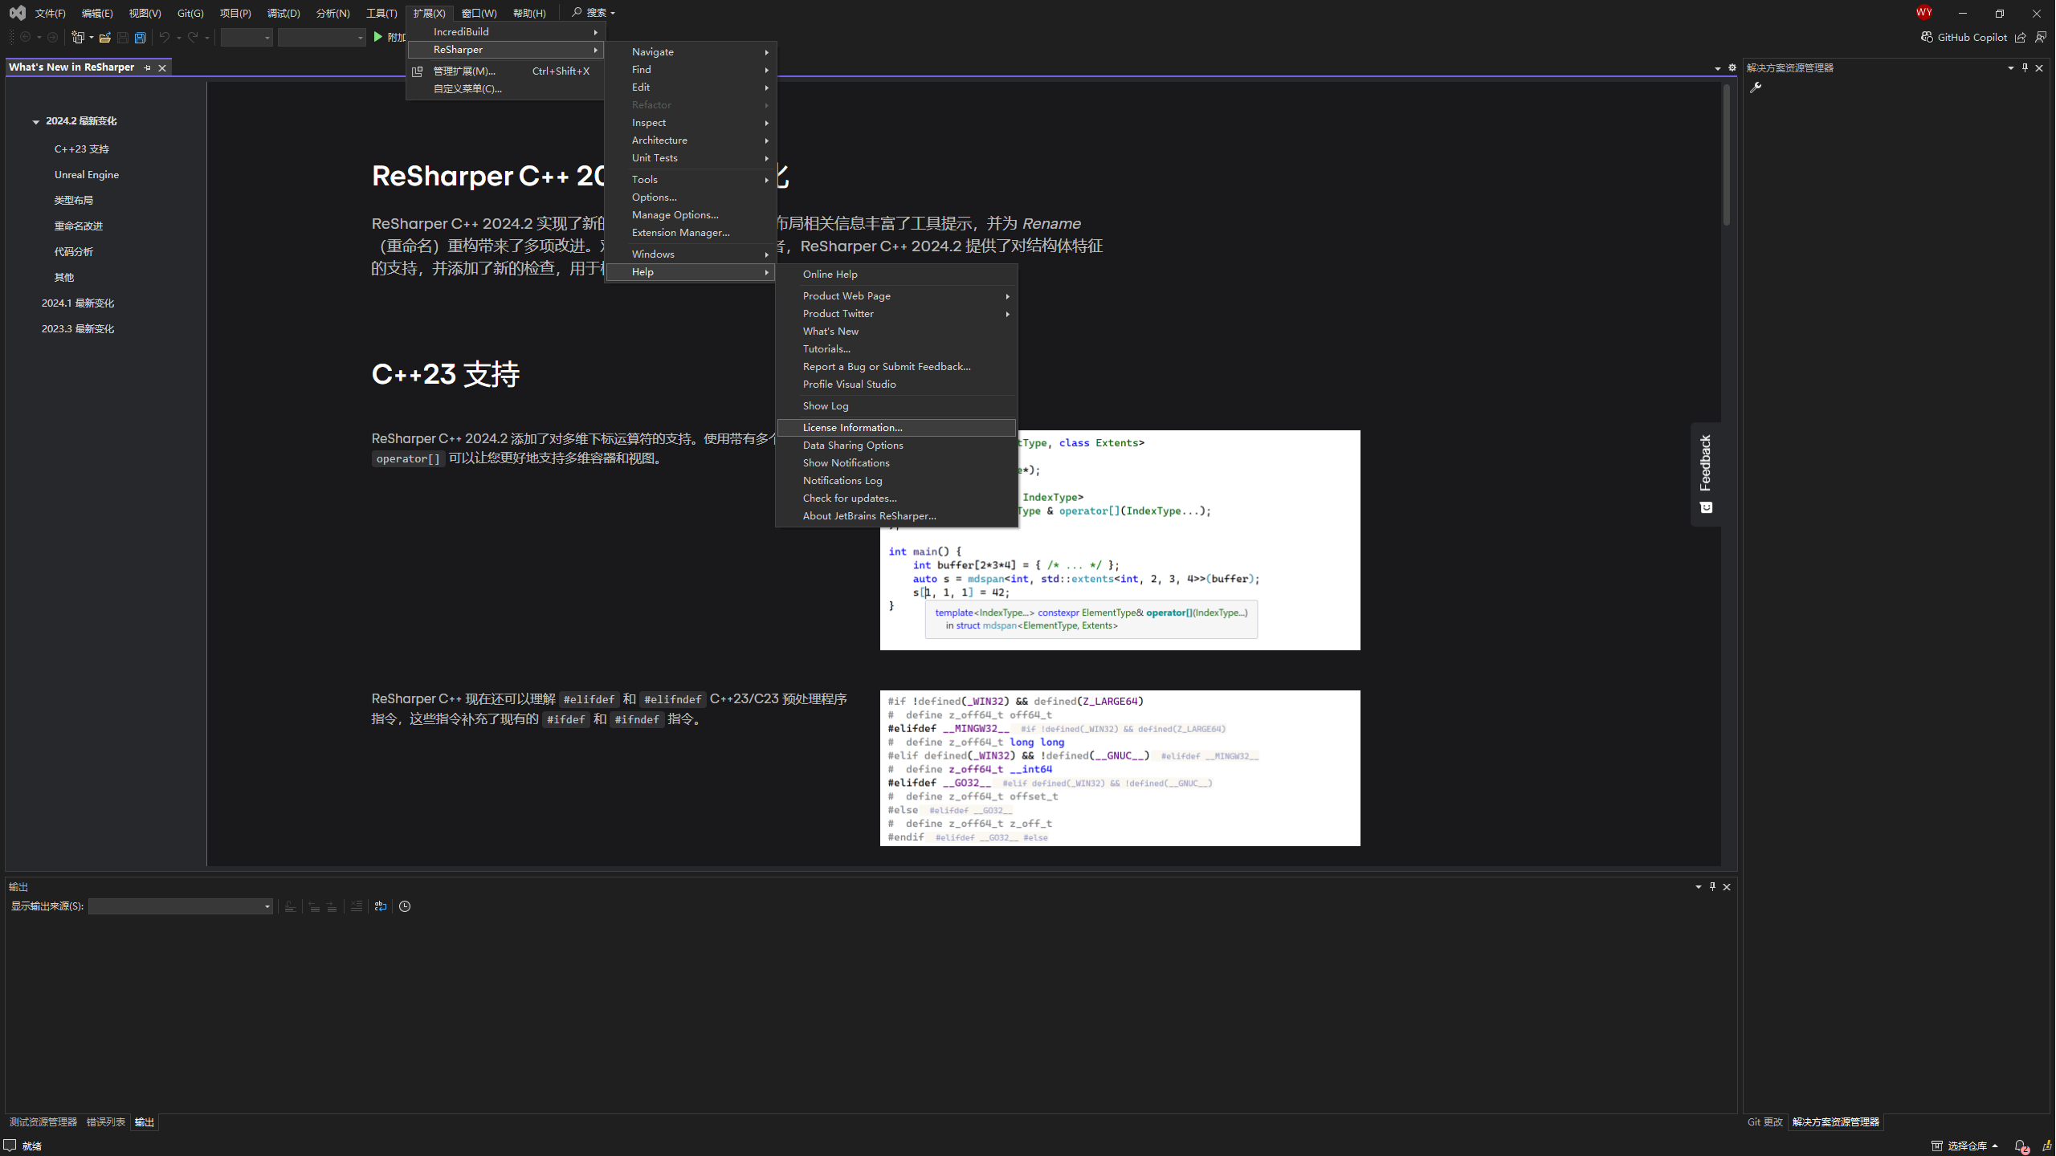
Task: Select show output source dropdown
Action: 177,905
